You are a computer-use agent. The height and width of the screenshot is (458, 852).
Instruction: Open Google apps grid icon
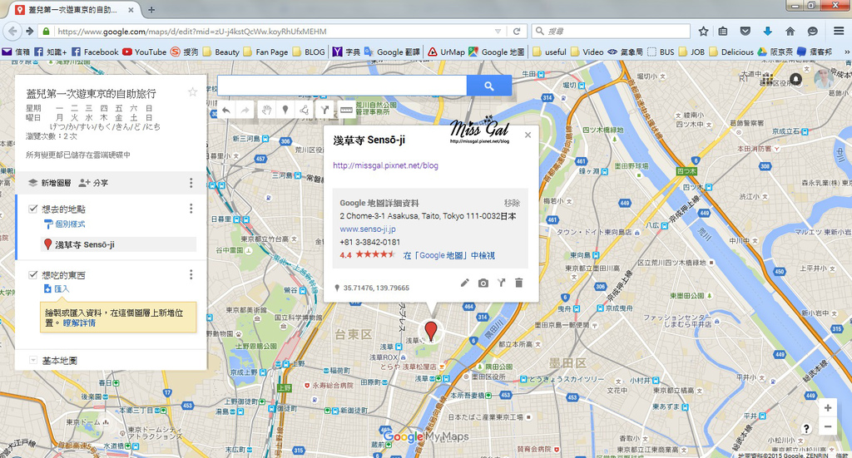767,80
